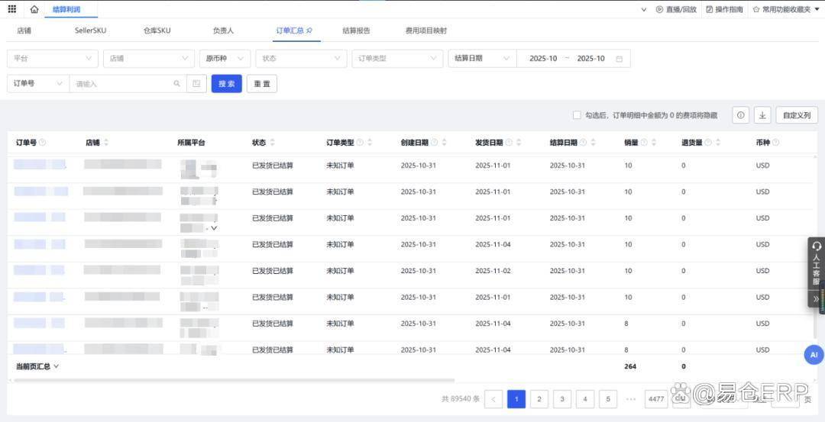Click the download export icon
This screenshot has height=422, width=825.
pos(762,115)
